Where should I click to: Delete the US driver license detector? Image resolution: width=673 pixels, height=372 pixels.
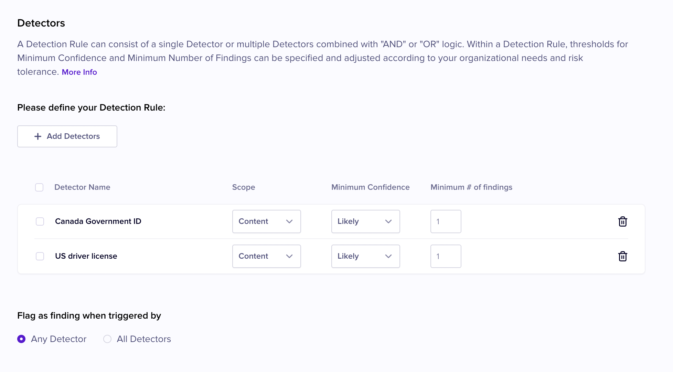(x=622, y=256)
